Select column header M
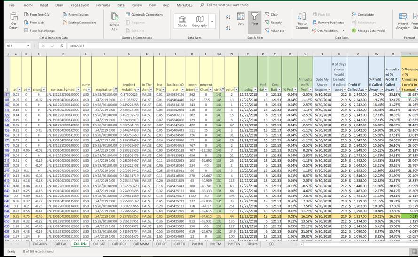418x257 pixels. pos(219,54)
